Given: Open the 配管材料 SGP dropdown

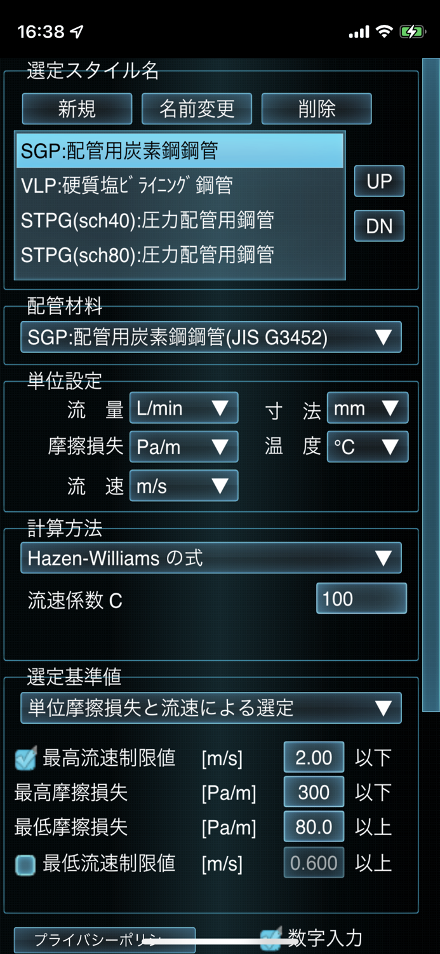Looking at the screenshot, I should point(211,337).
